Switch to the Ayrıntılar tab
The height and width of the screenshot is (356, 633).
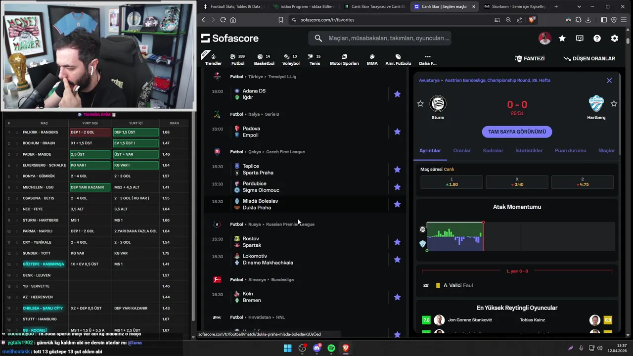[x=430, y=150]
